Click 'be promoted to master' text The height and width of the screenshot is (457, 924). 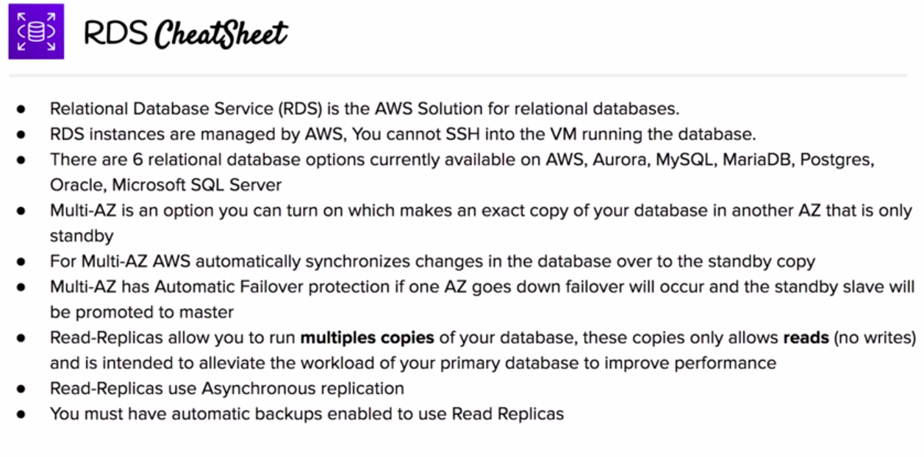click(142, 312)
